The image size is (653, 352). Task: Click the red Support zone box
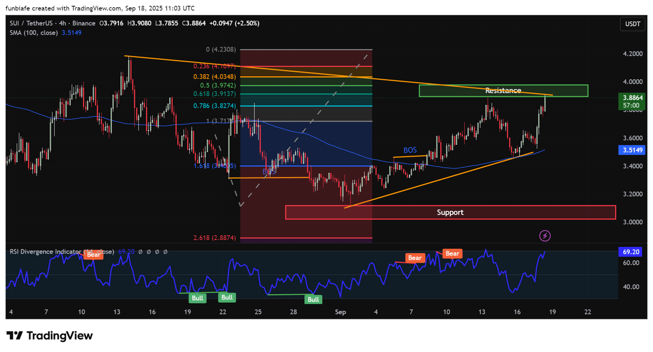coord(450,212)
